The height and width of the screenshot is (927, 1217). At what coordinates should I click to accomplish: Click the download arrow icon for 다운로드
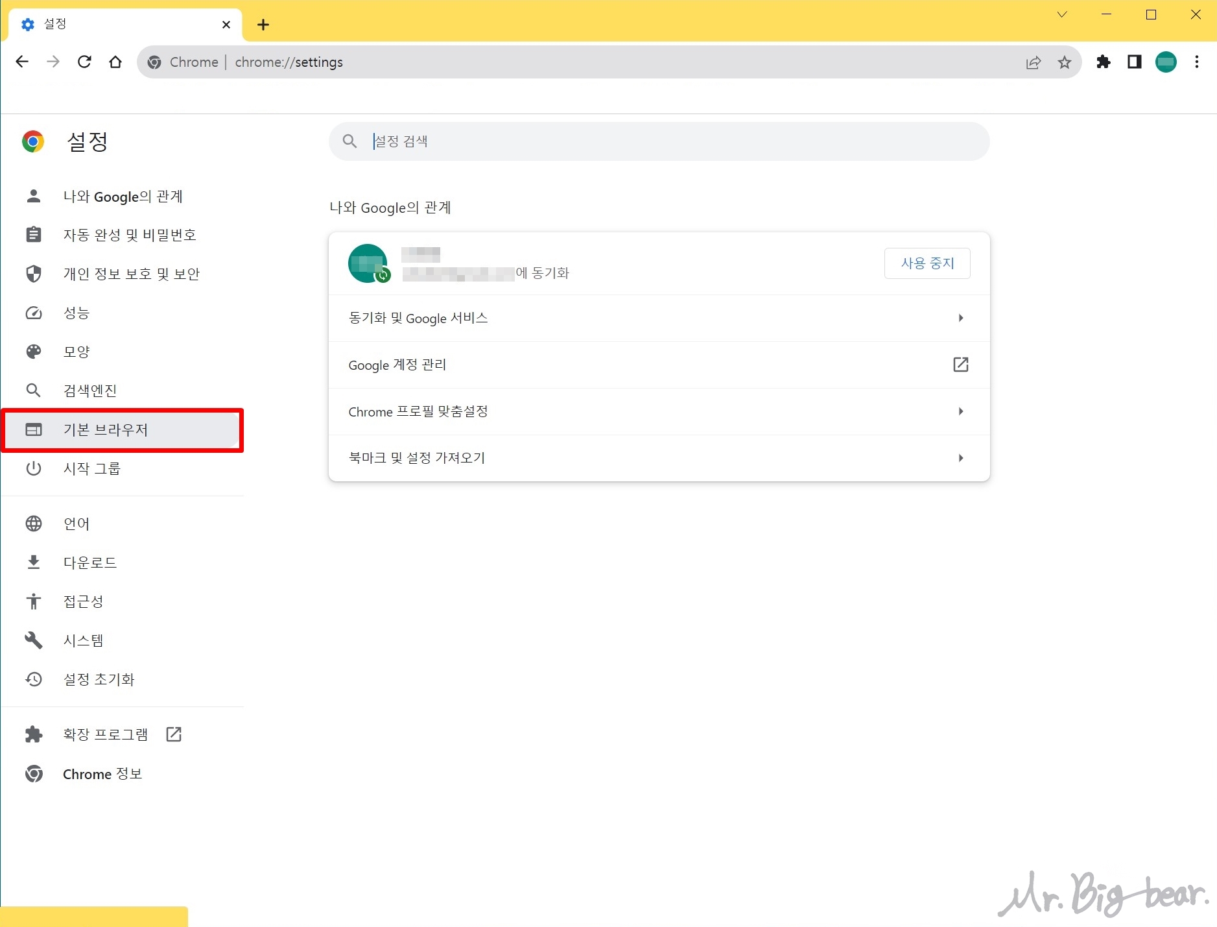point(34,562)
